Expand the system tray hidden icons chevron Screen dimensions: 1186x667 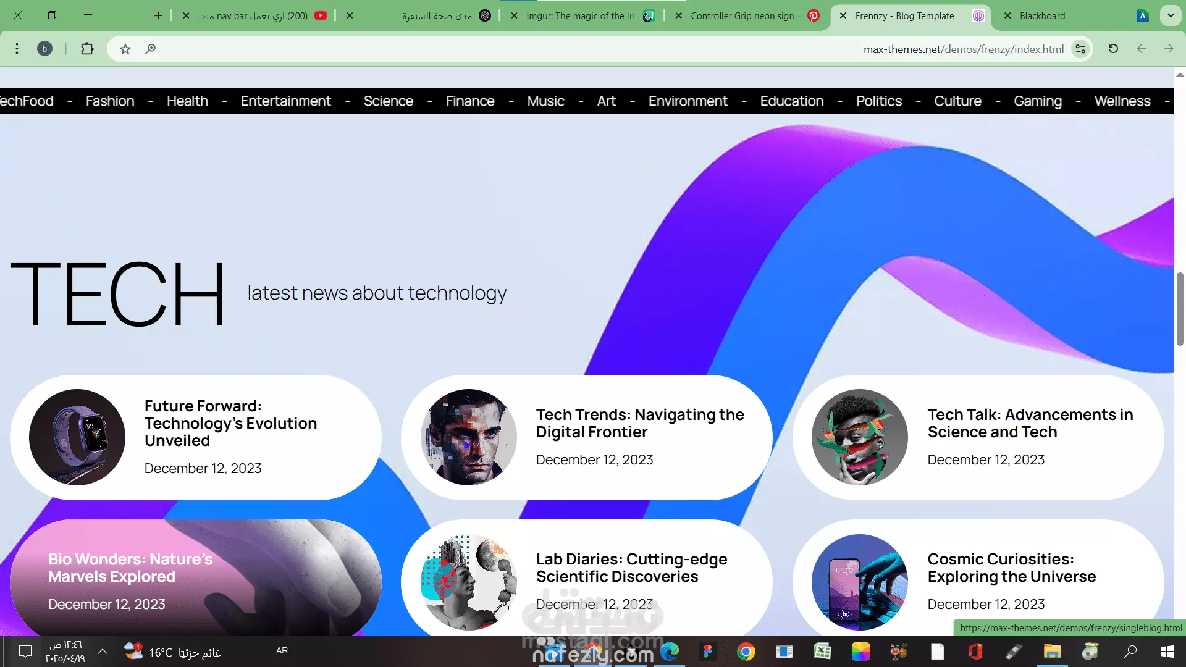click(x=103, y=652)
